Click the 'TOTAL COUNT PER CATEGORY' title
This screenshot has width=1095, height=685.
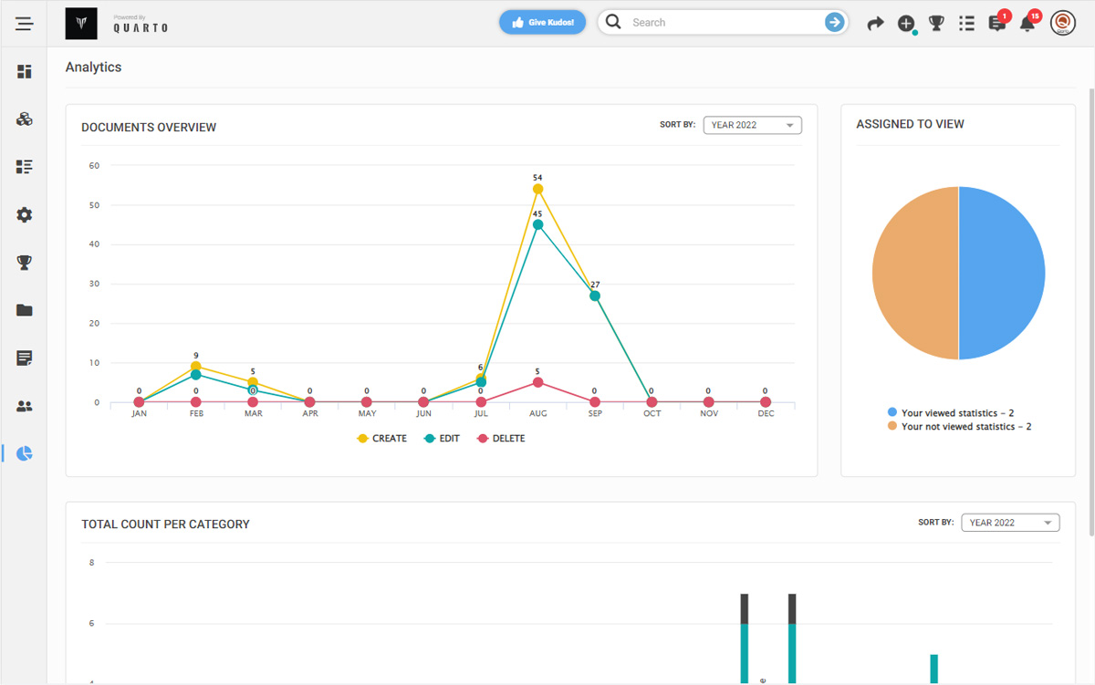[x=165, y=524]
